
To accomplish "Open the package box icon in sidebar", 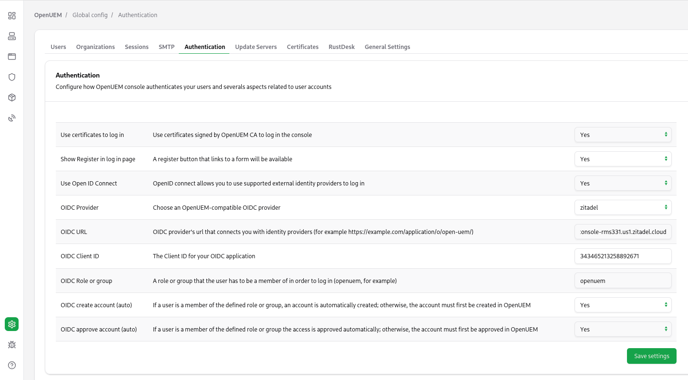I will pyautogui.click(x=12, y=97).
